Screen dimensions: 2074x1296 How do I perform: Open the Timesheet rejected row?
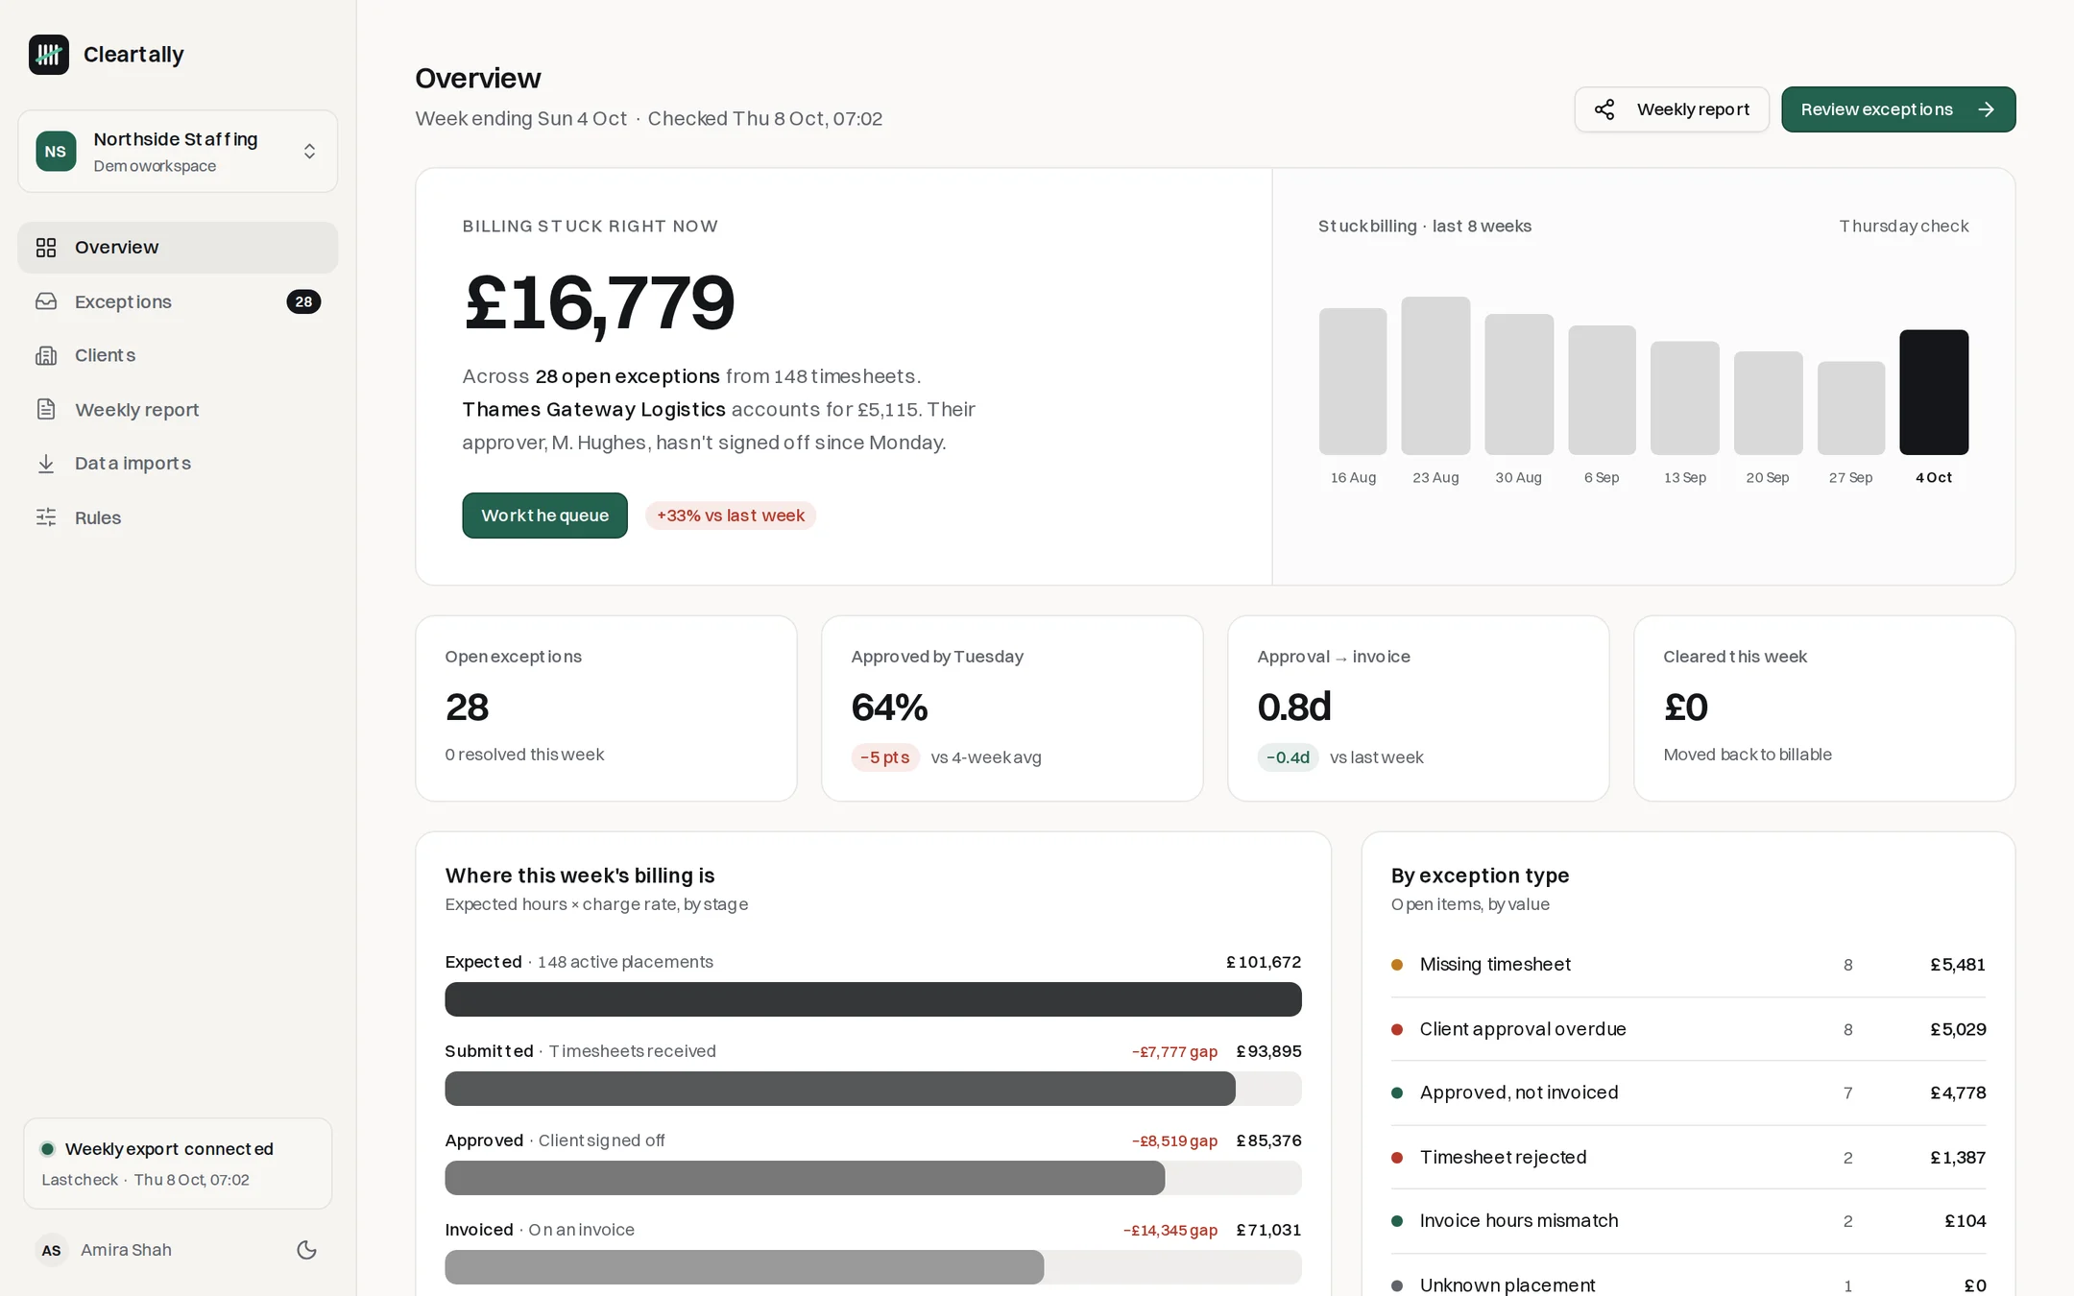pyautogui.click(x=1688, y=1158)
